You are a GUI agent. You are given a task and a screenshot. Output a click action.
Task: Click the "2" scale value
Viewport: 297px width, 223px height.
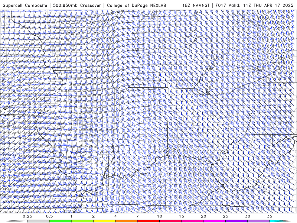pos(94,216)
